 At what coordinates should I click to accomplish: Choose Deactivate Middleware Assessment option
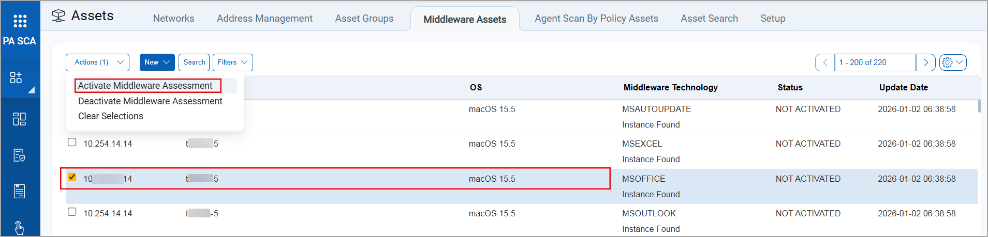(x=150, y=101)
